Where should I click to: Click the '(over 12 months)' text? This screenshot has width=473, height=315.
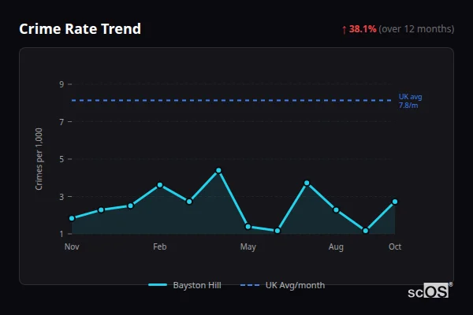(x=416, y=29)
